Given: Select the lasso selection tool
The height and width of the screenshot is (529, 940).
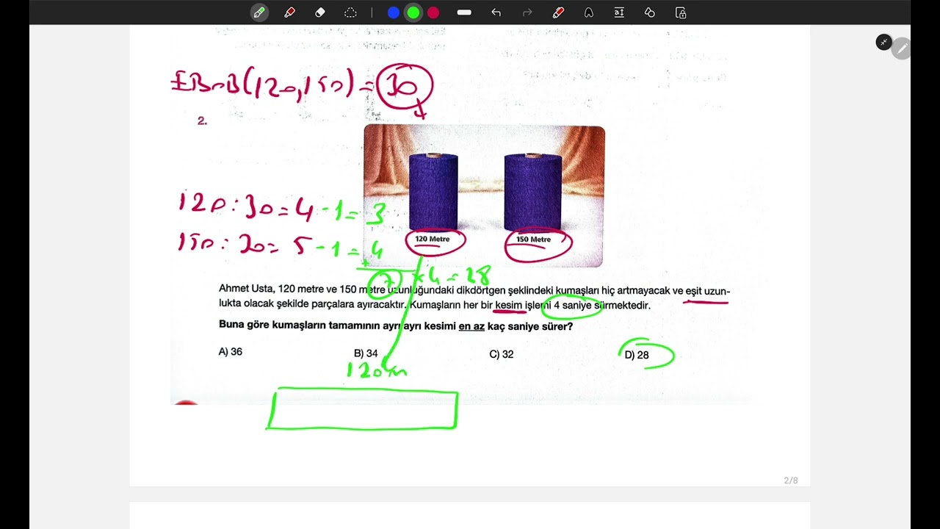Looking at the screenshot, I should click(350, 12).
